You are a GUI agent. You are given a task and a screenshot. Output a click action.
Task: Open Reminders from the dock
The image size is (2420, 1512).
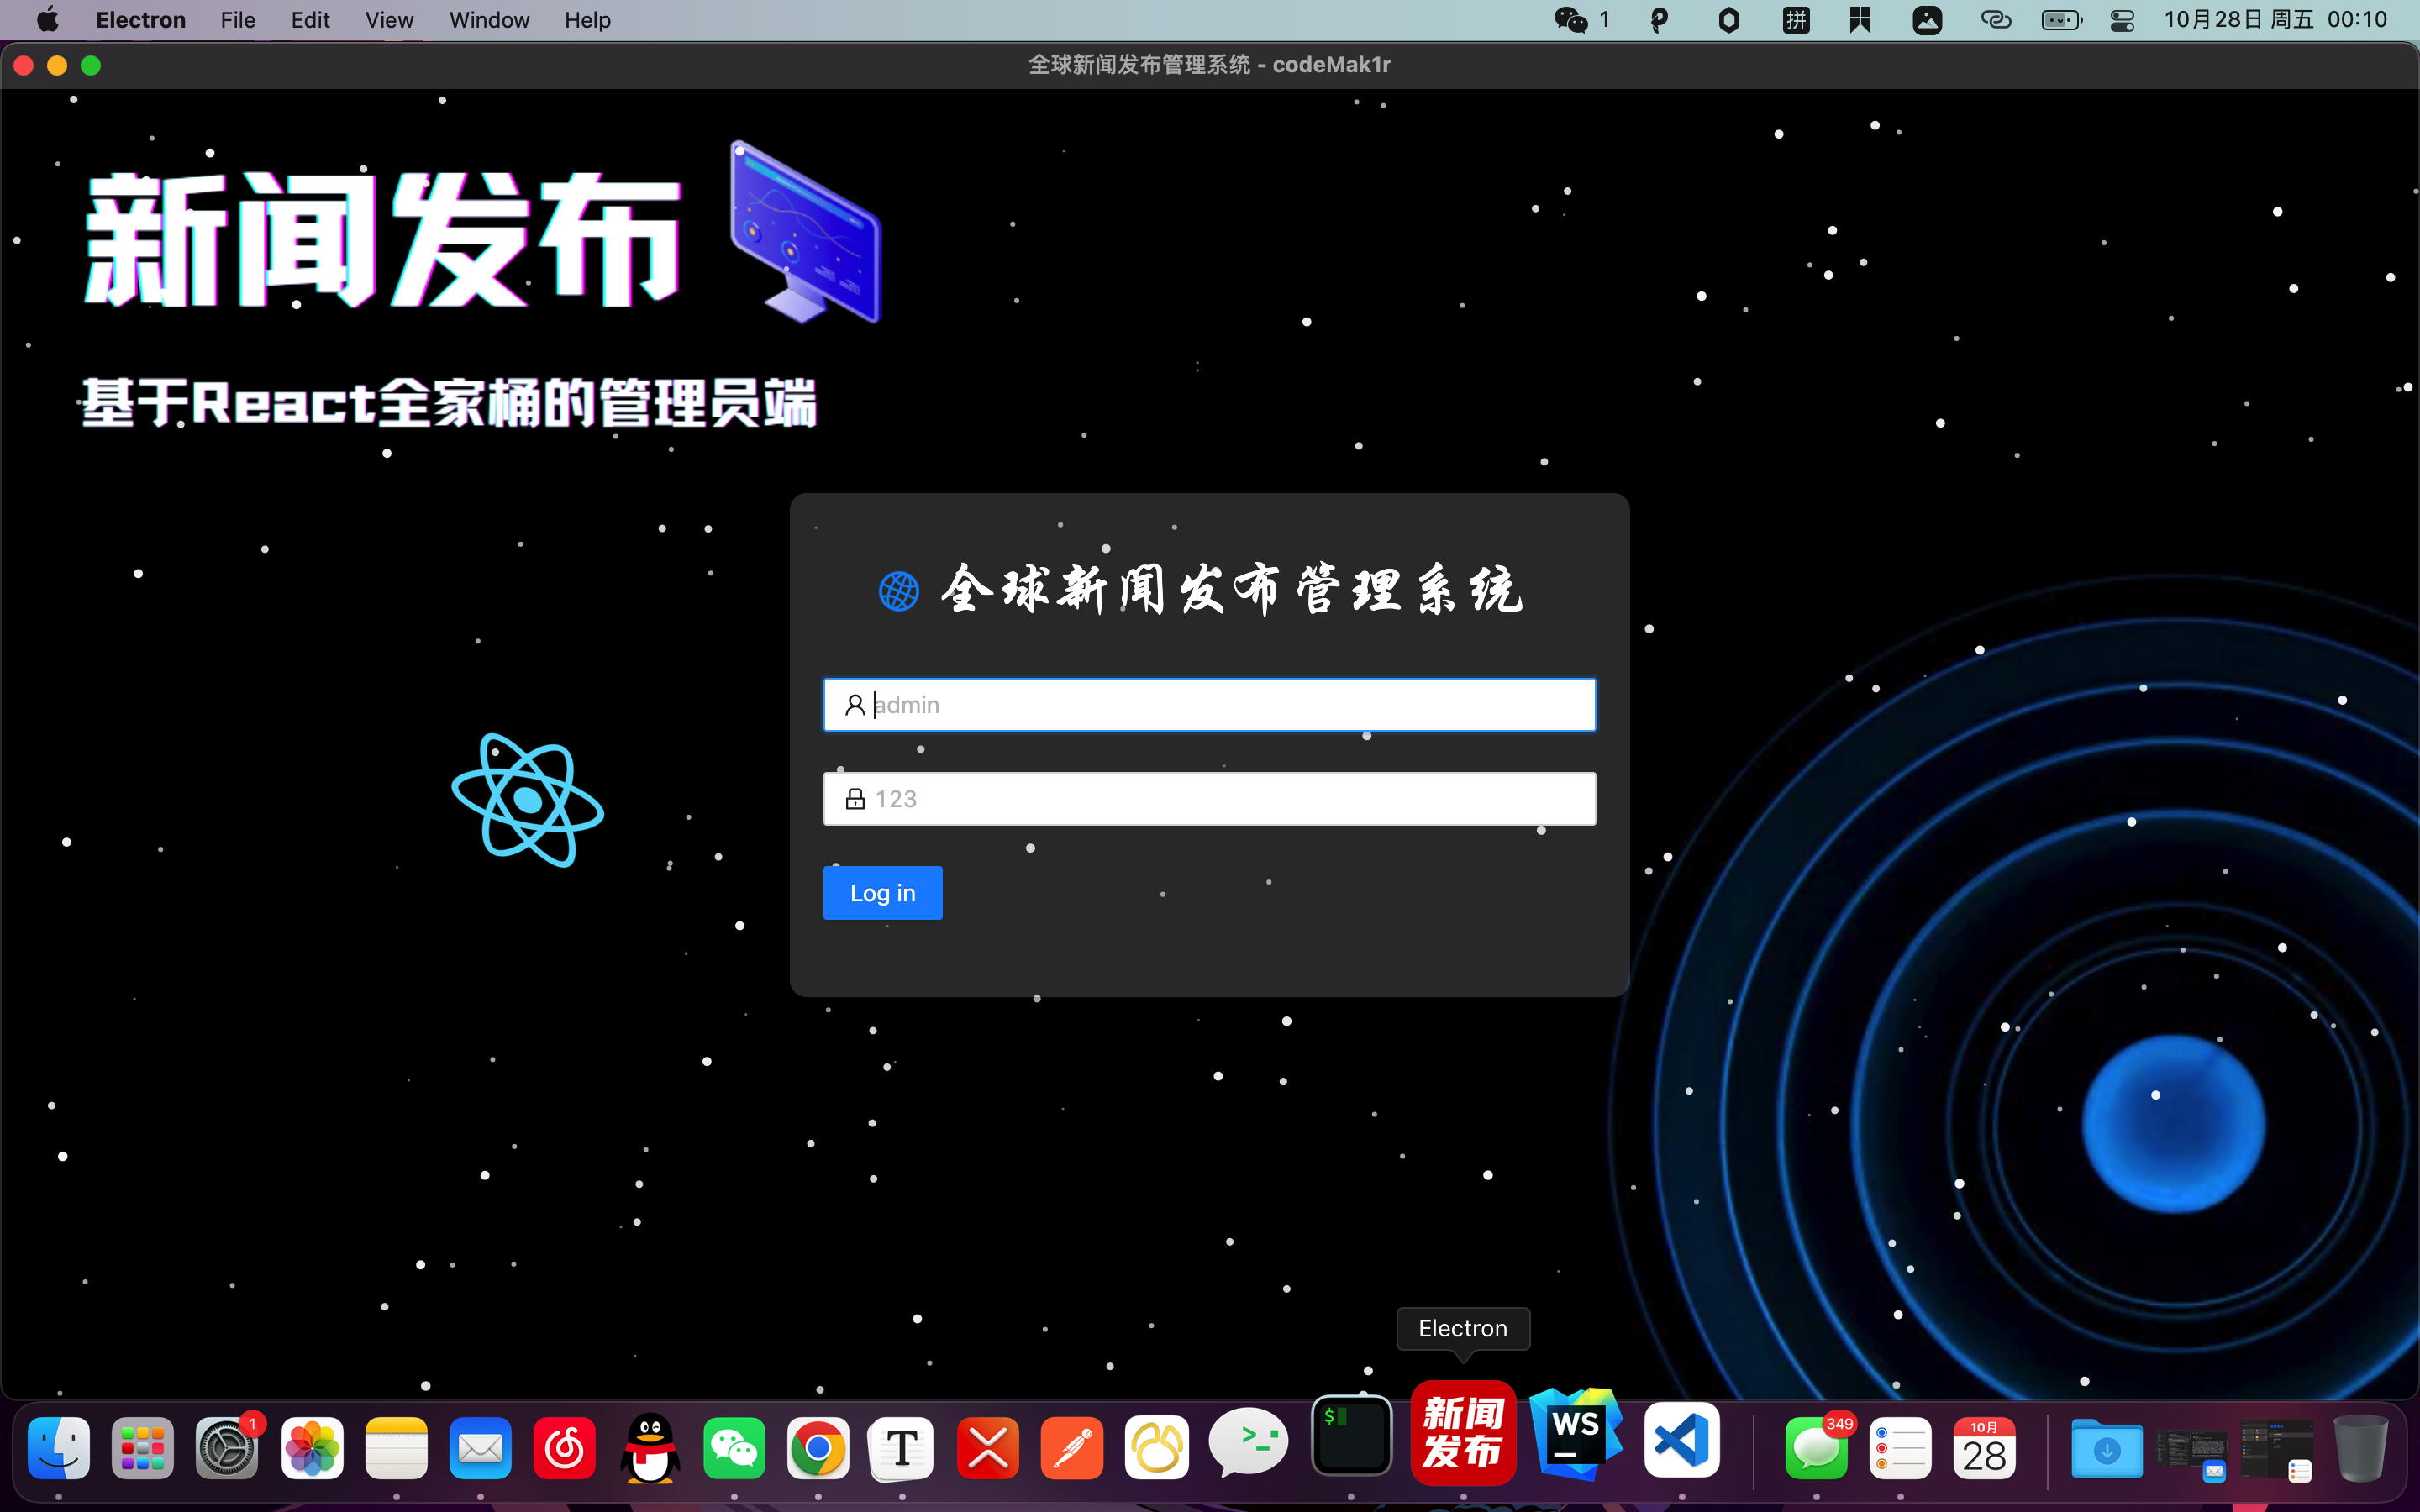coord(1900,1448)
